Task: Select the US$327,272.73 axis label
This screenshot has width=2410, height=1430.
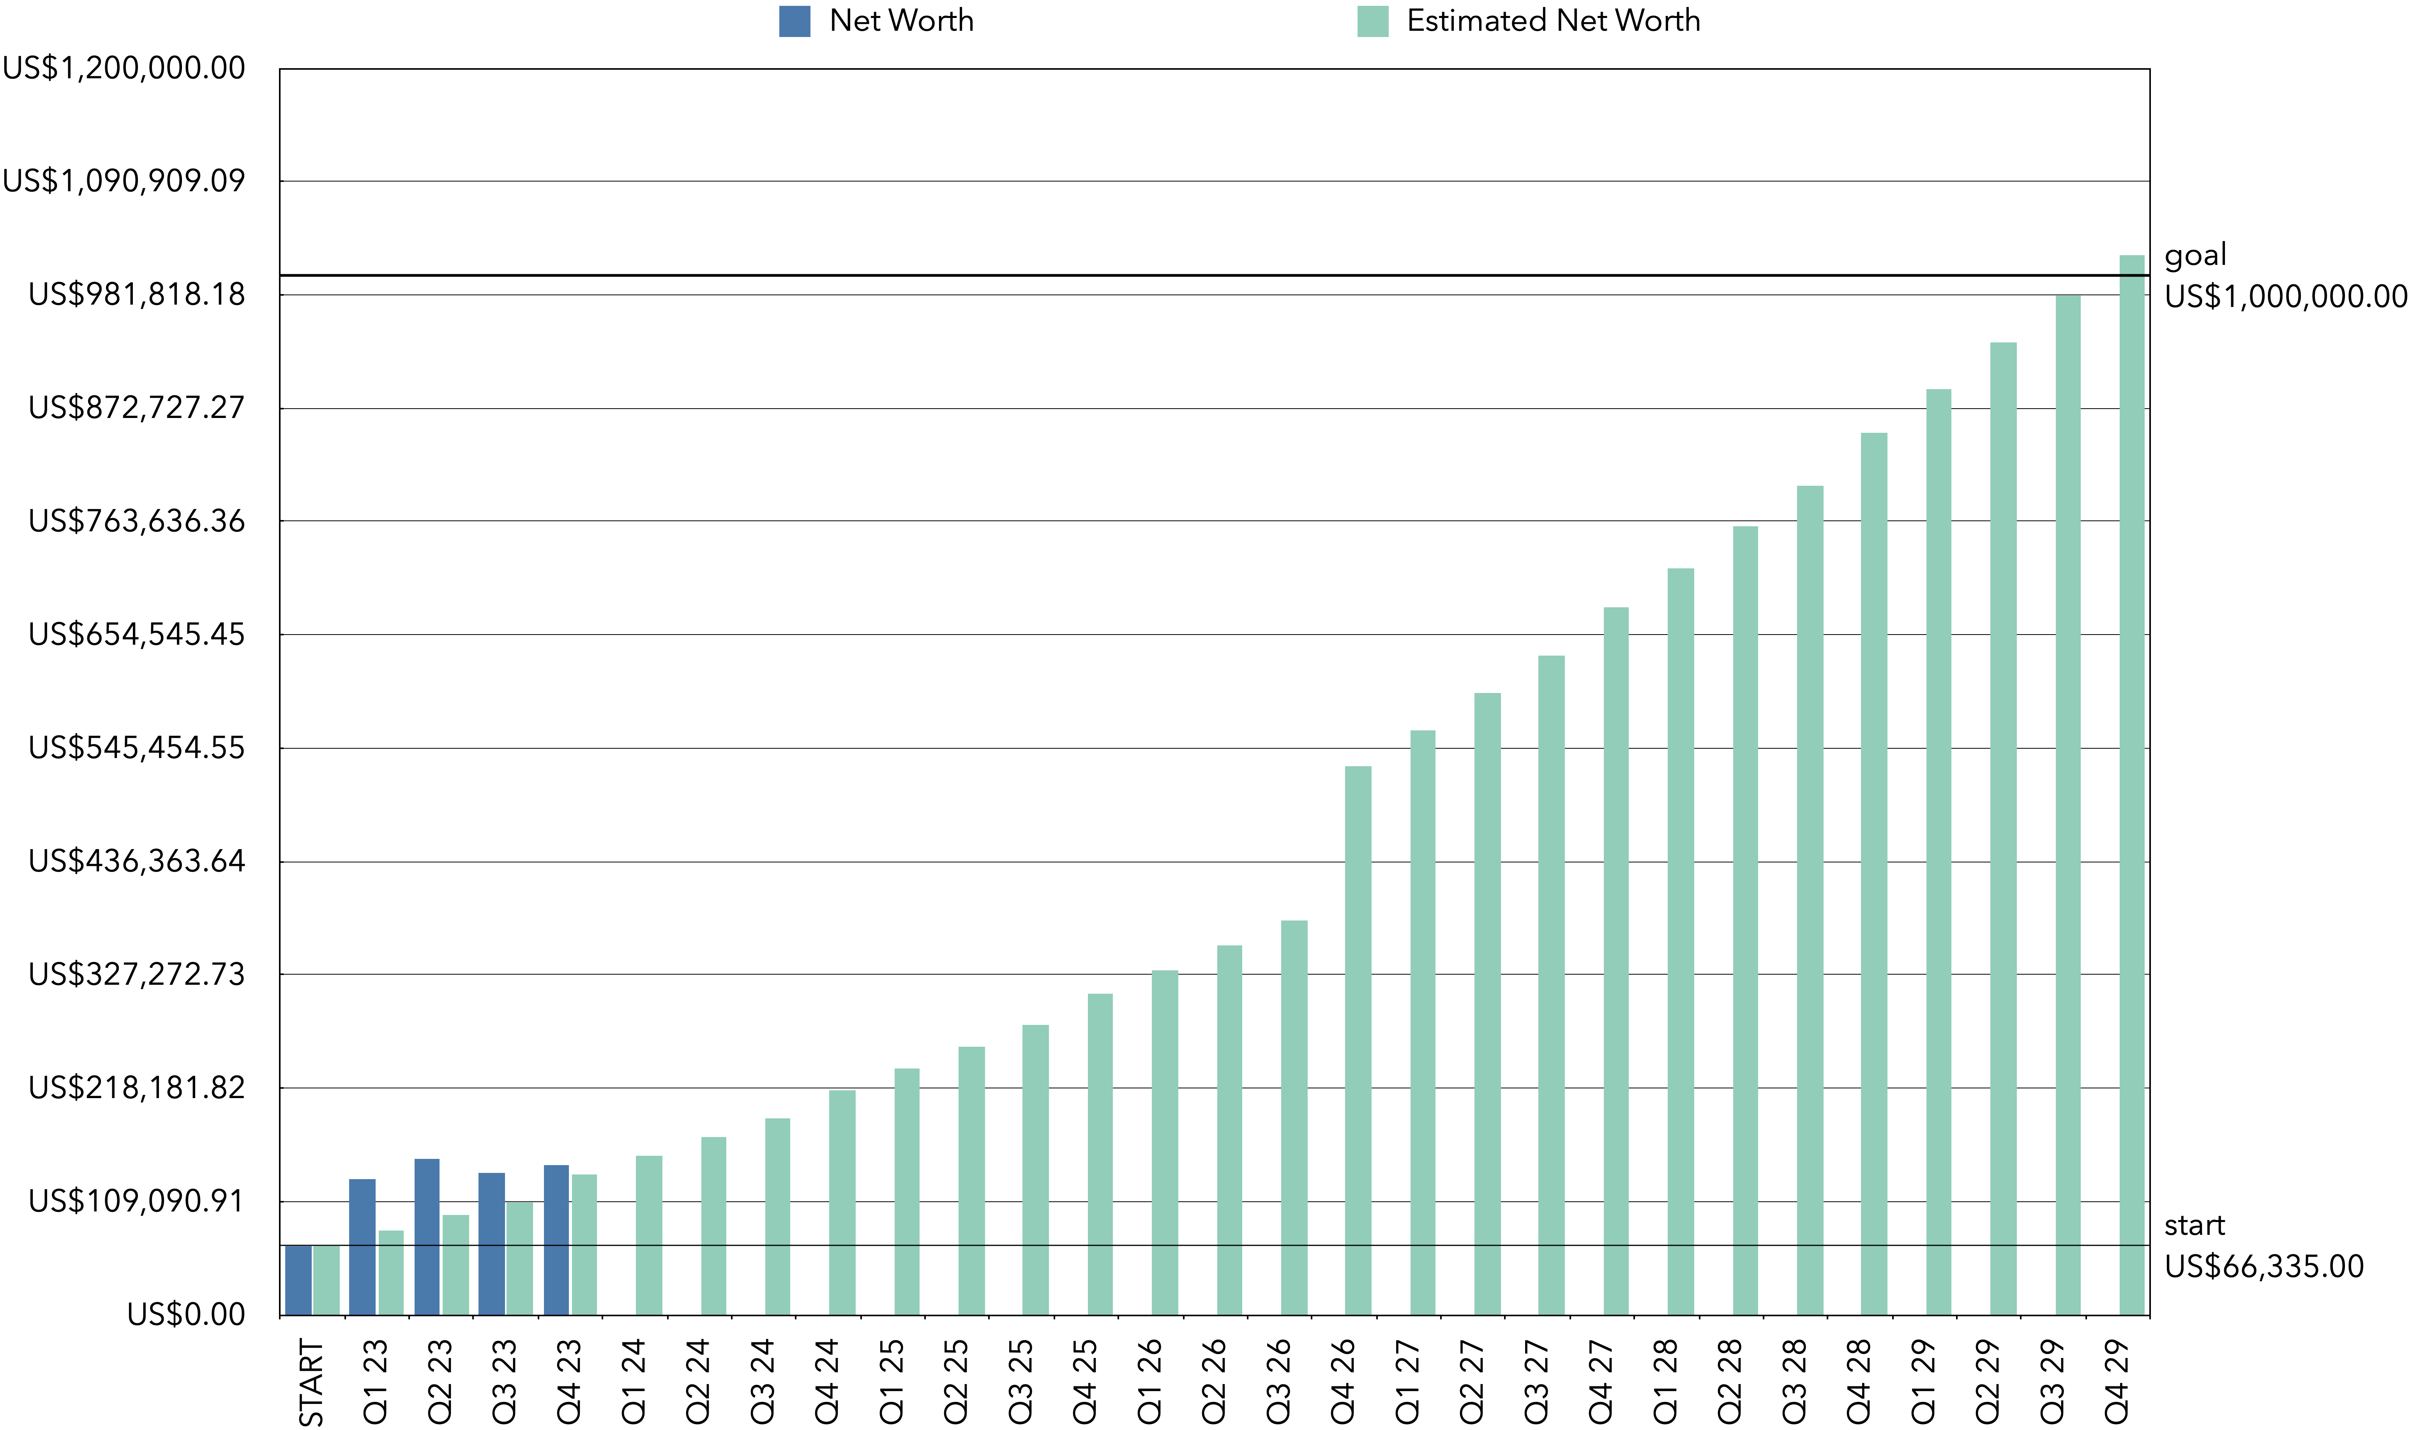Action: 137,975
